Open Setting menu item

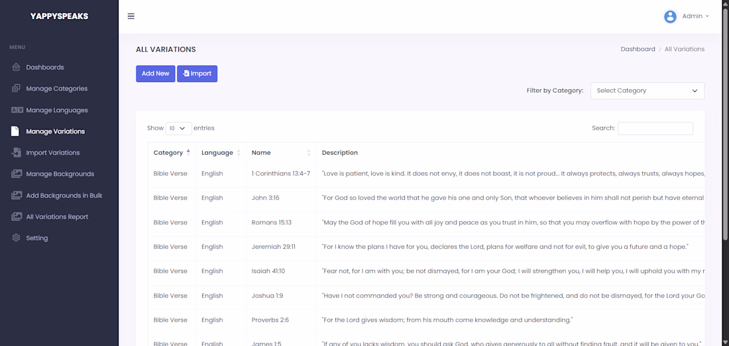(36, 238)
